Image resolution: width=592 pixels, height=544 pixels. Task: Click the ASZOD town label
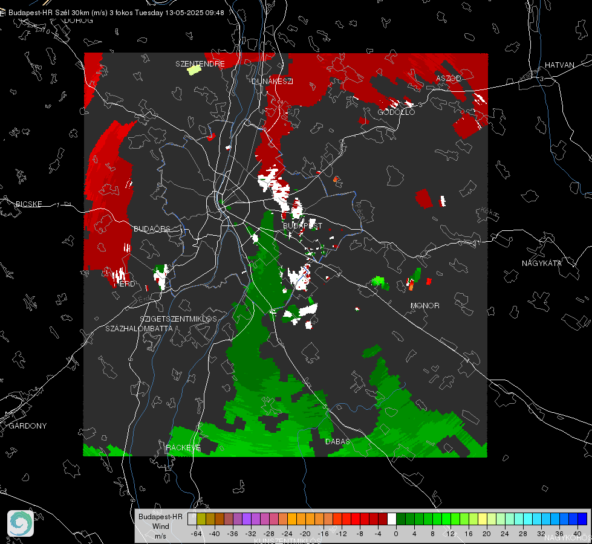[x=449, y=78]
